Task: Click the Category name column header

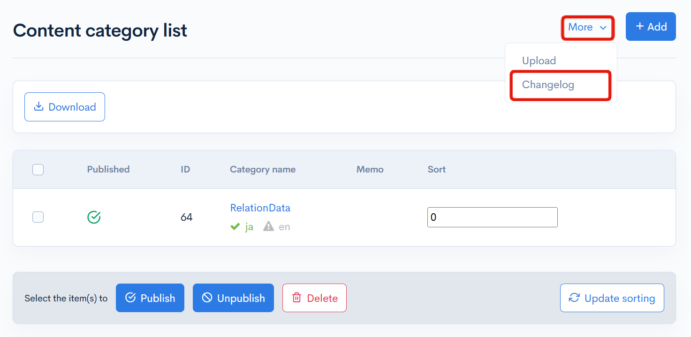Action: click(x=263, y=170)
